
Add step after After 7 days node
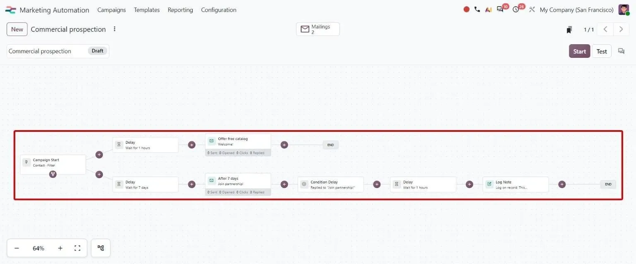284,184
